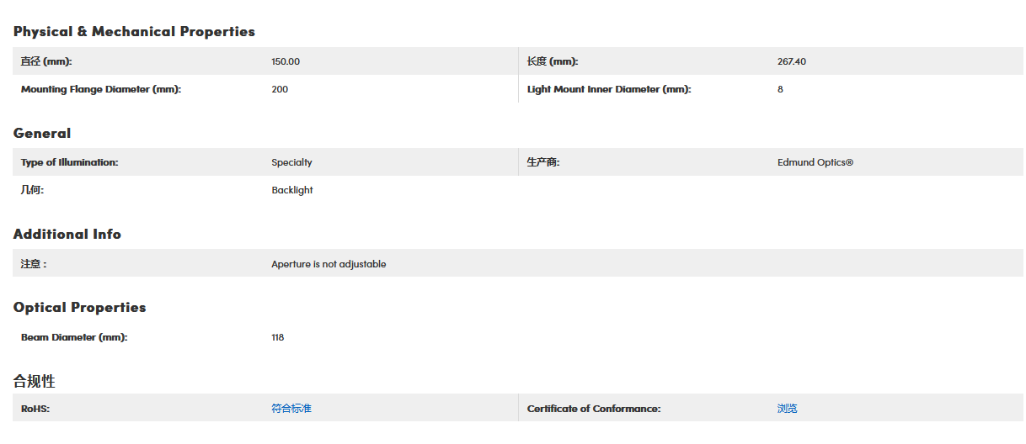Image resolution: width=1026 pixels, height=444 pixels.
Task: Click the General section heading
Action: coord(42,133)
